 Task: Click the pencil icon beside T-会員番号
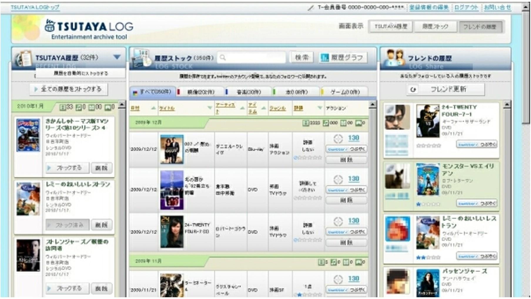tap(311, 8)
